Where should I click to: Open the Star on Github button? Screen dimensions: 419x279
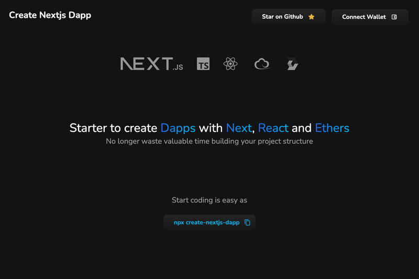point(289,17)
